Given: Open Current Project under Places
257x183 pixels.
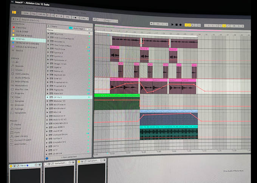Looking at the screenshot, I should [23, 140].
